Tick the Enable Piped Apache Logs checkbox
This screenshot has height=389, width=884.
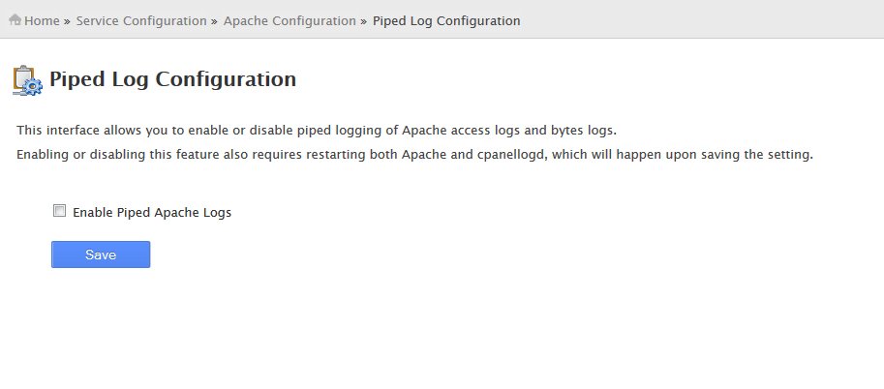59,211
